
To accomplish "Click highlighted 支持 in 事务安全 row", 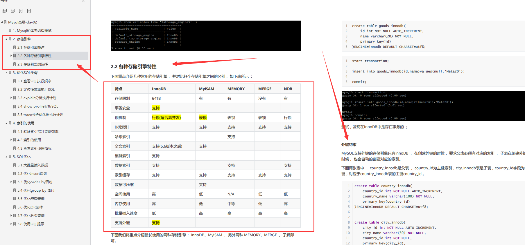I will click(156, 108).
